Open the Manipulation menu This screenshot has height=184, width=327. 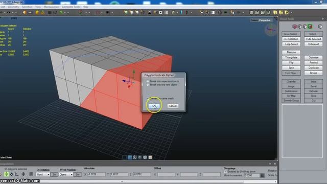click(51, 7)
